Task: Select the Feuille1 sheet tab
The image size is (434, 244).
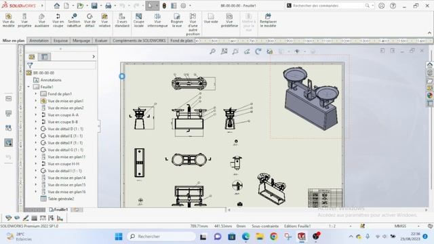Action: (x=58, y=209)
